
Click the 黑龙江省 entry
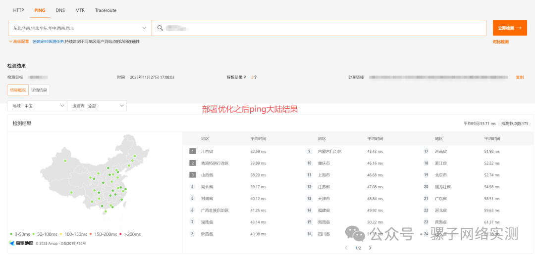click(x=442, y=187)
